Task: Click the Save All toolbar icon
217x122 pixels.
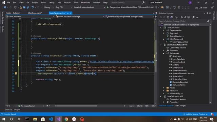Action: click(28, 7)
